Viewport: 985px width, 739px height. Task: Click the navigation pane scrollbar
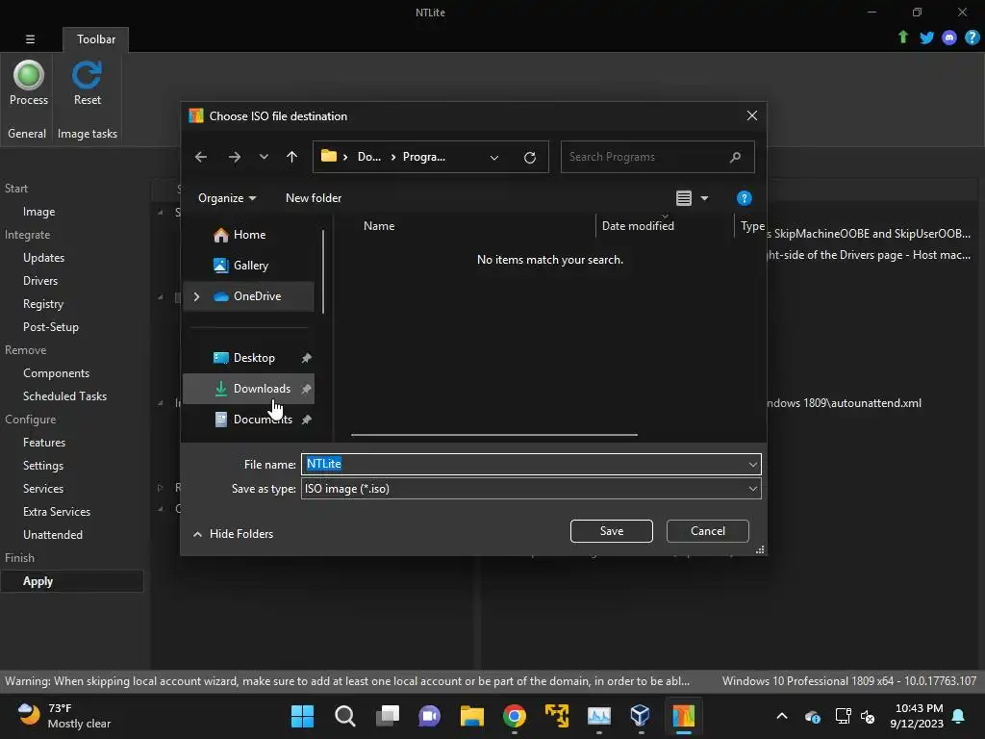[x=323, y=271]
